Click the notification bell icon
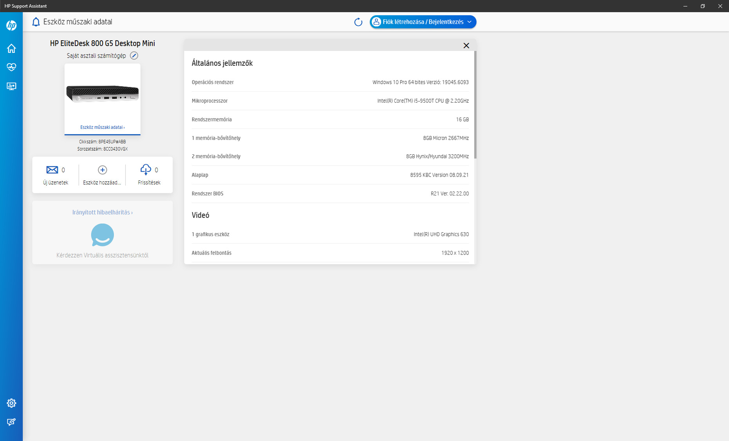The height and width of the screenshot is (441, 729). click(x=36, y=22)
